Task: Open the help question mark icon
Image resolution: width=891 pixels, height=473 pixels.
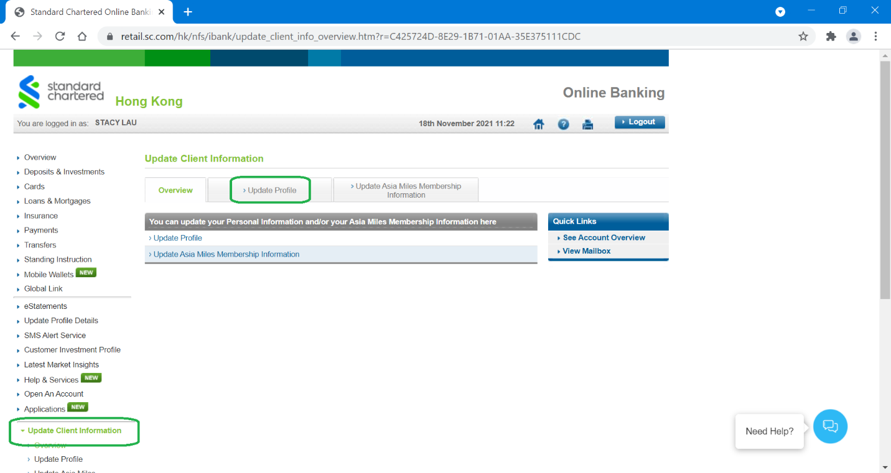Action: [563, 124]
